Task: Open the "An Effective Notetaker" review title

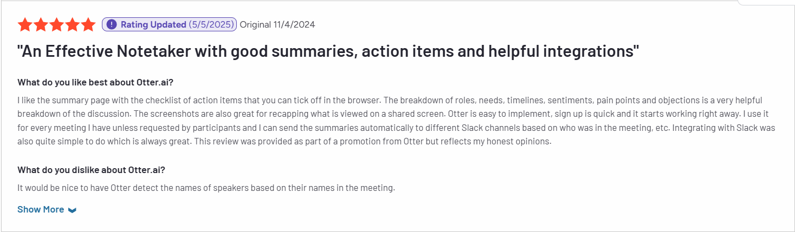Action: 328,52
